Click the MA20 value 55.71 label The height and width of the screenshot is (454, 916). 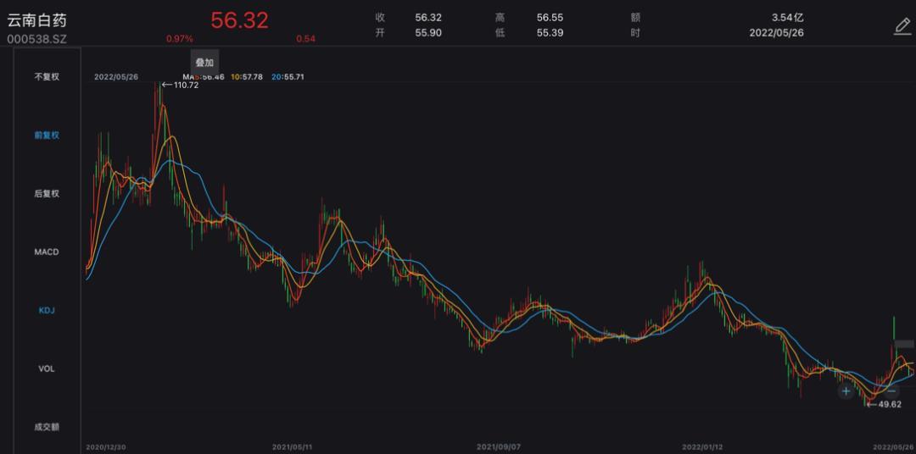[288, 77]
